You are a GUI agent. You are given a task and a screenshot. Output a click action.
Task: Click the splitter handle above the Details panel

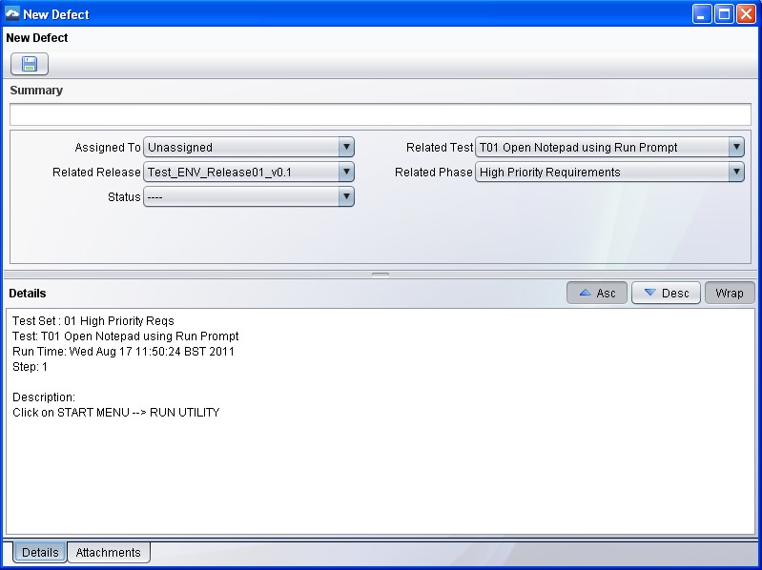click(x=381, y=275)
